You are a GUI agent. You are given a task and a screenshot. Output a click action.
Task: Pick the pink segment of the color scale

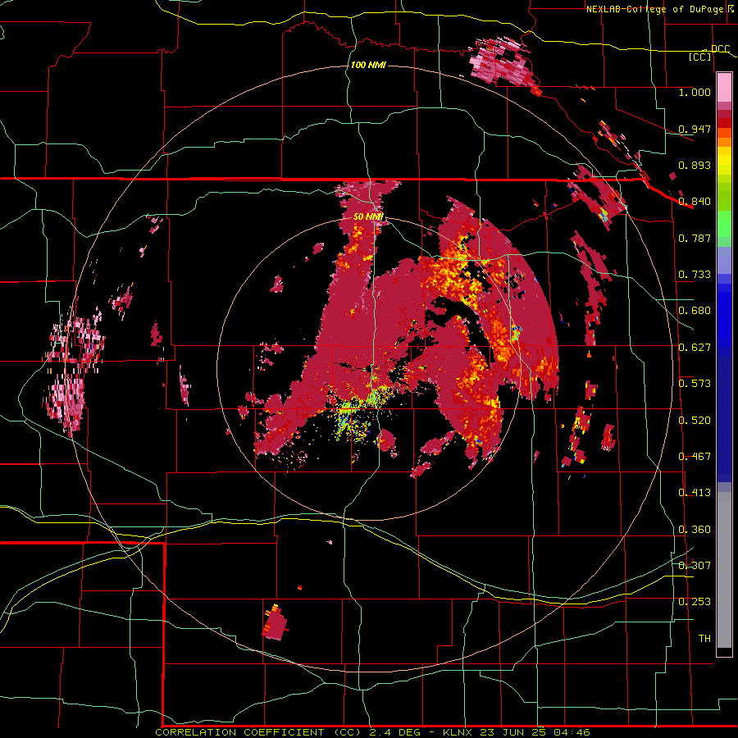724,87
